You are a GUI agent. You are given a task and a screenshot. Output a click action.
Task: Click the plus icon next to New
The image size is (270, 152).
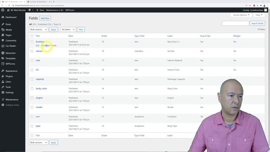(x=37, y=10)
